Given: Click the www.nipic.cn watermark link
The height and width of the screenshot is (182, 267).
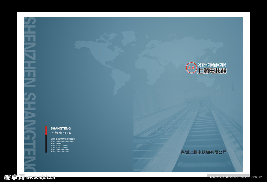Looking at the screenshot, I should point(41,178).
